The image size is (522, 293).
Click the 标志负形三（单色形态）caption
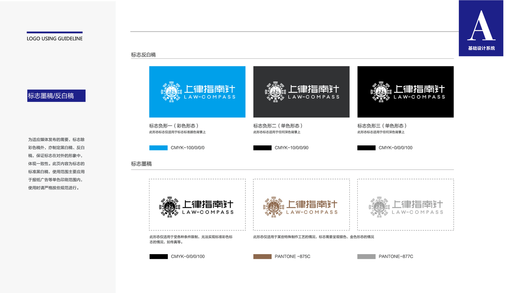tap(383, 126)
